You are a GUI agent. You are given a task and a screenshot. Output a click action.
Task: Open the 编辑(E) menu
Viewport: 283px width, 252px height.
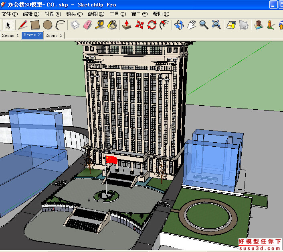[x=31, y=14]
